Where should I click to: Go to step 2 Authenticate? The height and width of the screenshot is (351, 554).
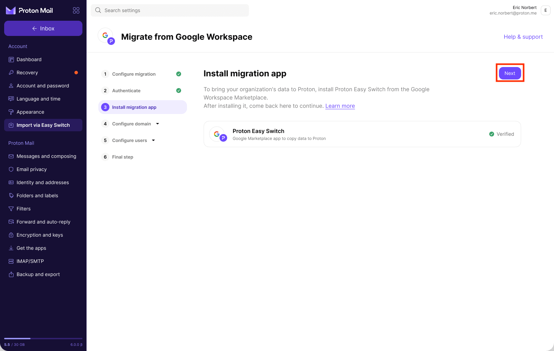142,91
